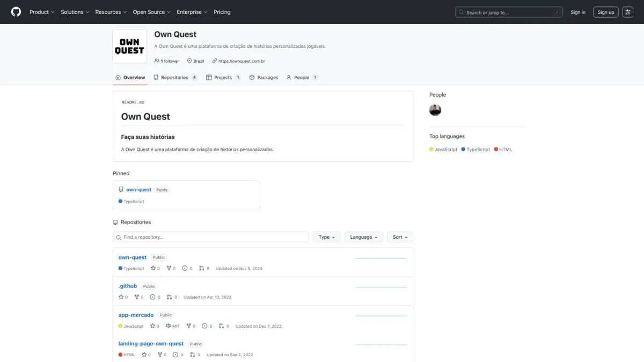This screenshot has width=644, height=362.
Task: Expand the Open Source menu
Action: 152,12
